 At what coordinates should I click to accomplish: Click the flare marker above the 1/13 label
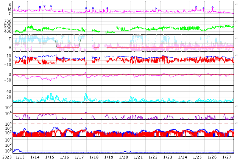coord(19,7)
